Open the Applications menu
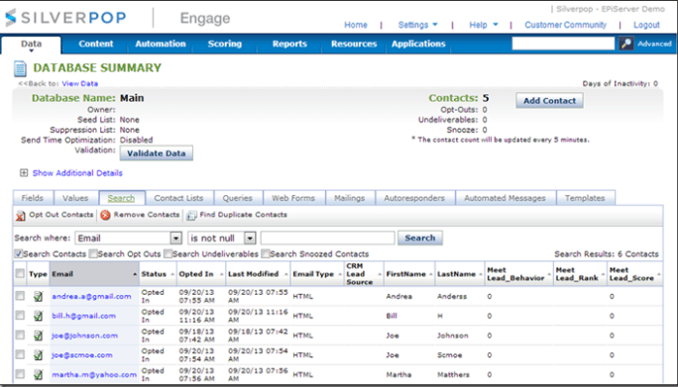This screenshot has width=678, height=387. tap(418, 44)
